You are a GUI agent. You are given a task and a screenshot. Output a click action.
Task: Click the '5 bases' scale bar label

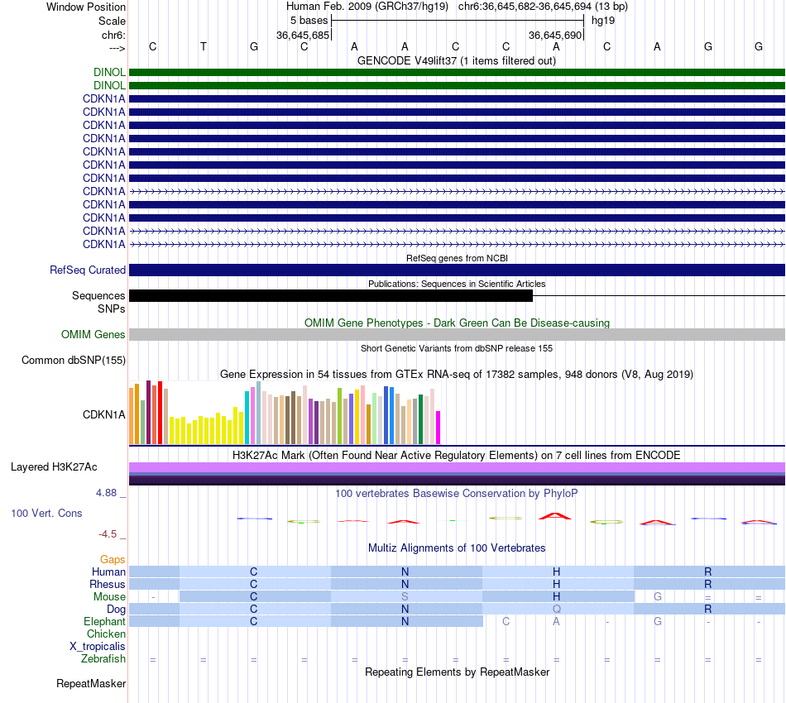[309, 21]
